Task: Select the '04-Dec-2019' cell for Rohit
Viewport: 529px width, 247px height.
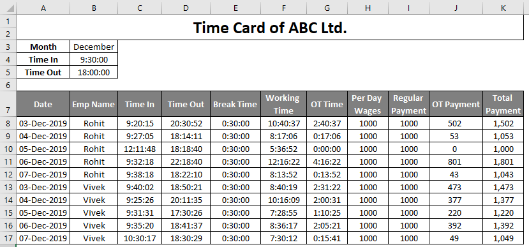Action: click(43, 136)
